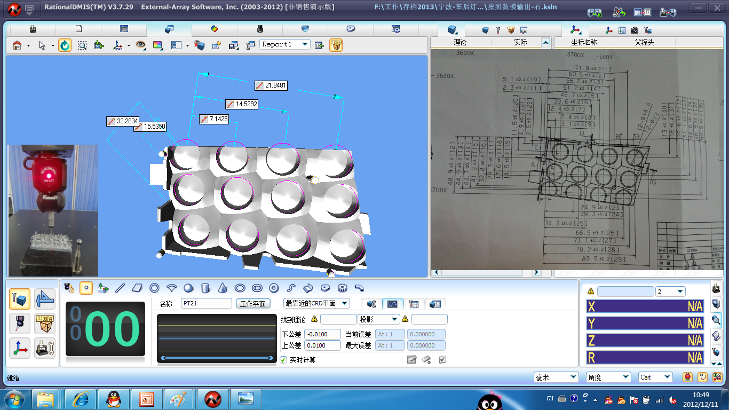Select the cylinder feature tool
This screenshot has height=410, width=729.
(205, 288)
